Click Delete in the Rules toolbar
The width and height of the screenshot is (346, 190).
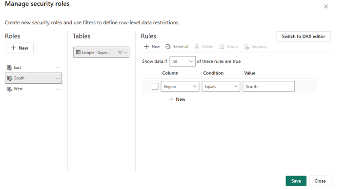204,47
